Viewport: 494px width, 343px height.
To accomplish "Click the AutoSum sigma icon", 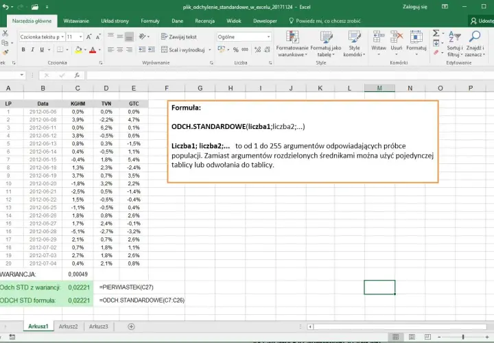I will point(436,33).
